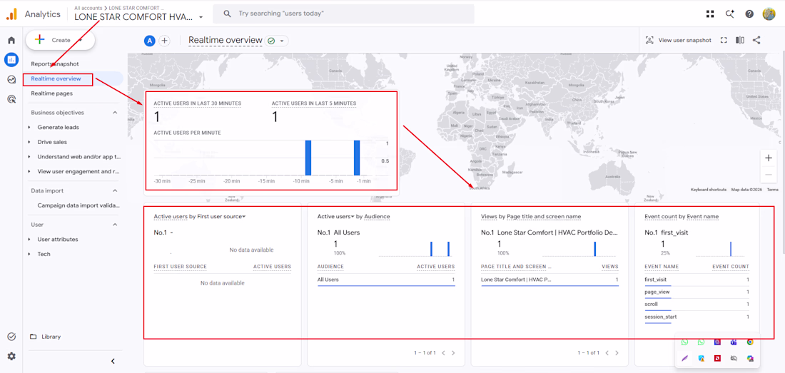Viewport: 785px width, 373px height.
Task: Open the Google account avatar
Action: point(769,14)
